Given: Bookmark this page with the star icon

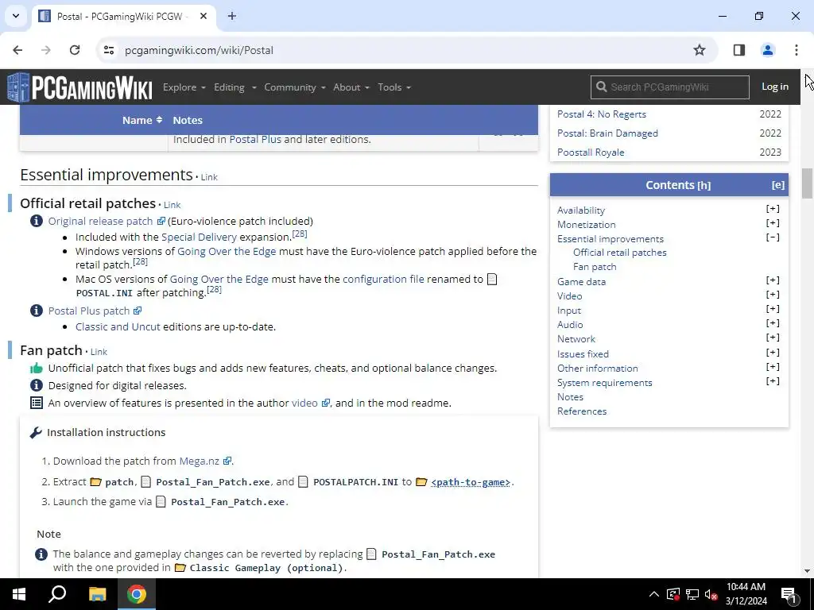Looking at the screenshot, I should [700, 50].
